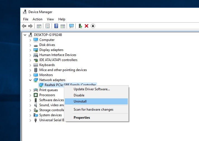Click the Sound, video speaker icon

click(x=36, y=105)
